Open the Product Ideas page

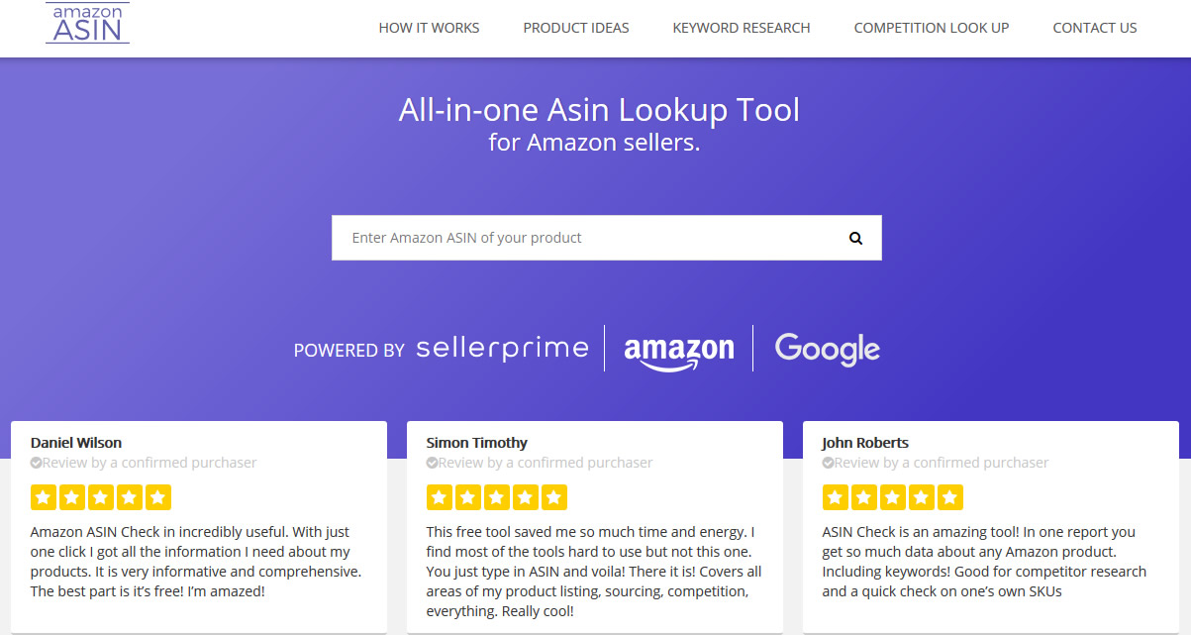[x=576, y=28]
